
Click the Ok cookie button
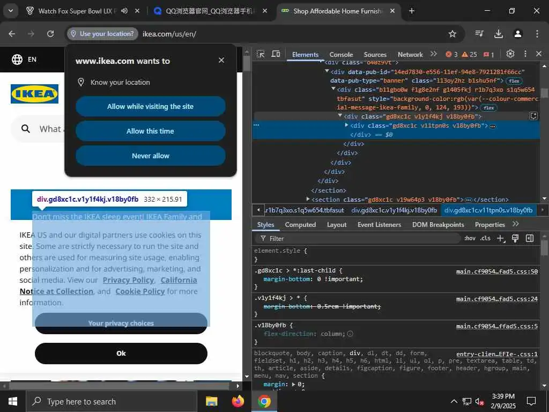point(121,353)
